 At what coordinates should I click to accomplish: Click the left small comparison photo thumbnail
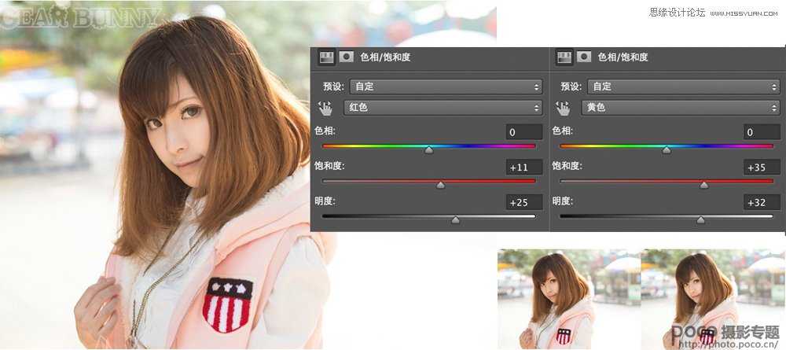pyautogui.click(x=569, y=299)
